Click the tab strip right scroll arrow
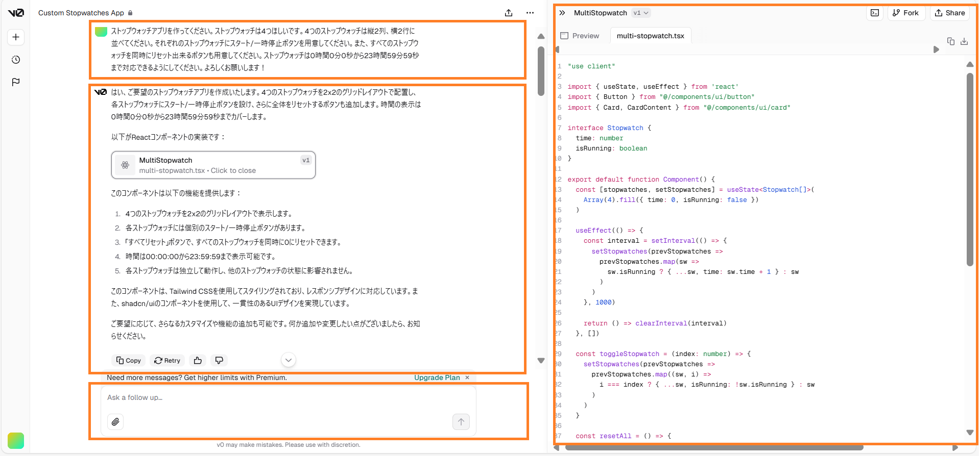The image size is (980, 456). [x=936, y=49]
